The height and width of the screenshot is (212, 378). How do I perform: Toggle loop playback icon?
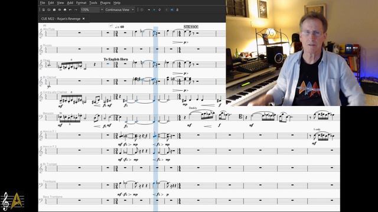159,10
